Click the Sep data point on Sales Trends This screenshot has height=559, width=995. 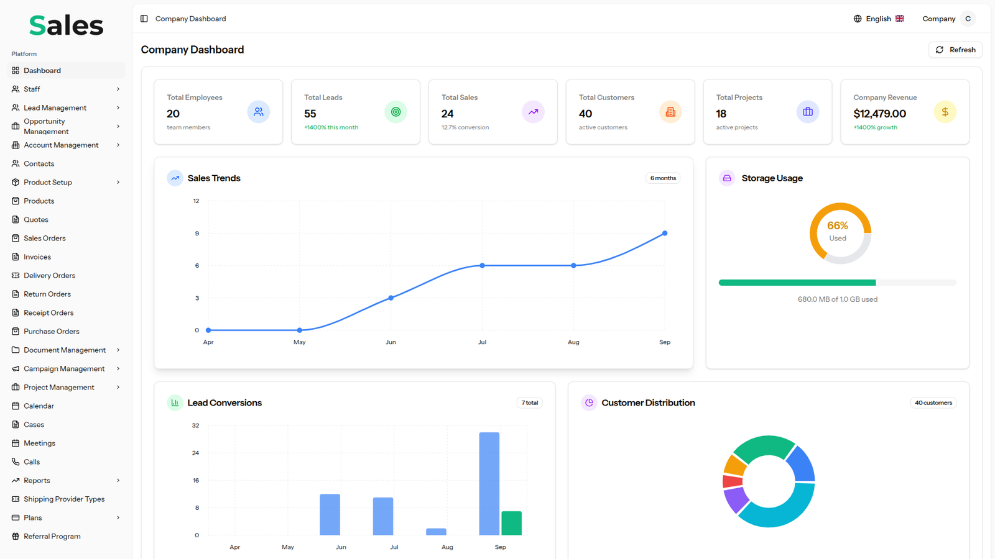coord(665,234)
